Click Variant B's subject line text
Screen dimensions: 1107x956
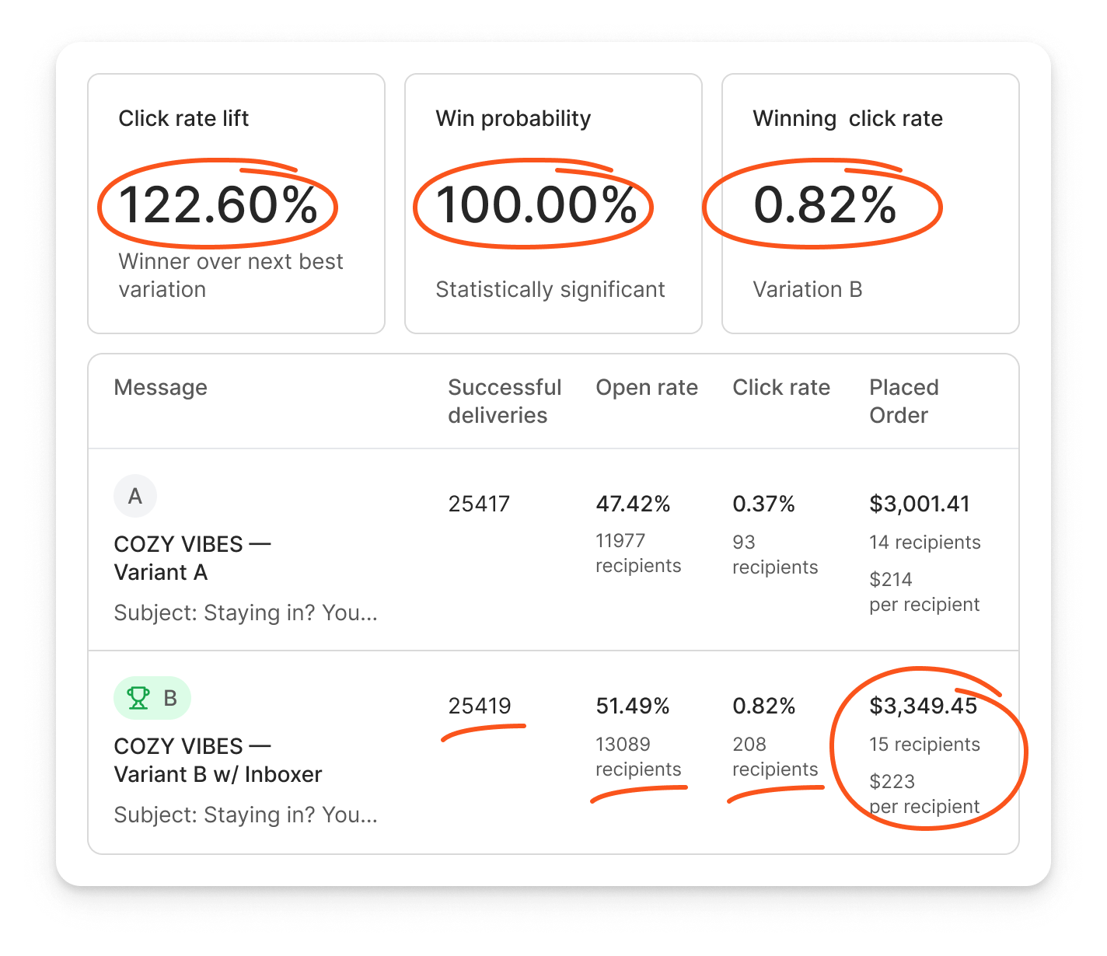pos(245,815)
